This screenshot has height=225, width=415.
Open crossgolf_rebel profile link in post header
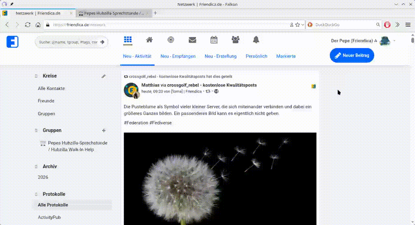coord(212,85)
